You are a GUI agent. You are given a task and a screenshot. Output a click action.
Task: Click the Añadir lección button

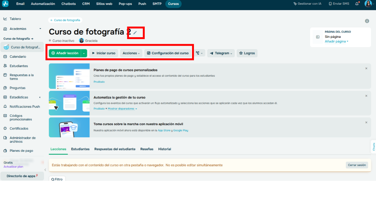pos(65,53)
